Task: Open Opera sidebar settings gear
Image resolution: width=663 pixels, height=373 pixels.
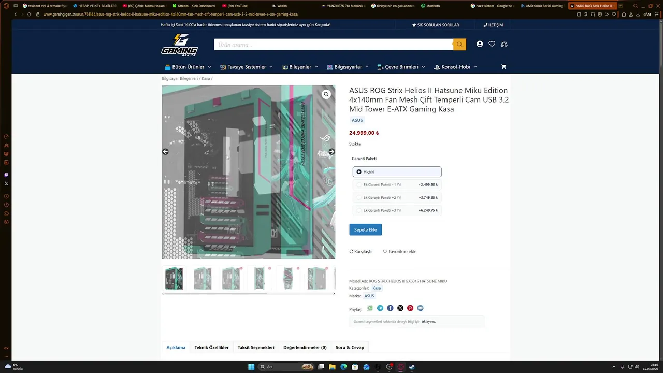Action: [6, 222]
